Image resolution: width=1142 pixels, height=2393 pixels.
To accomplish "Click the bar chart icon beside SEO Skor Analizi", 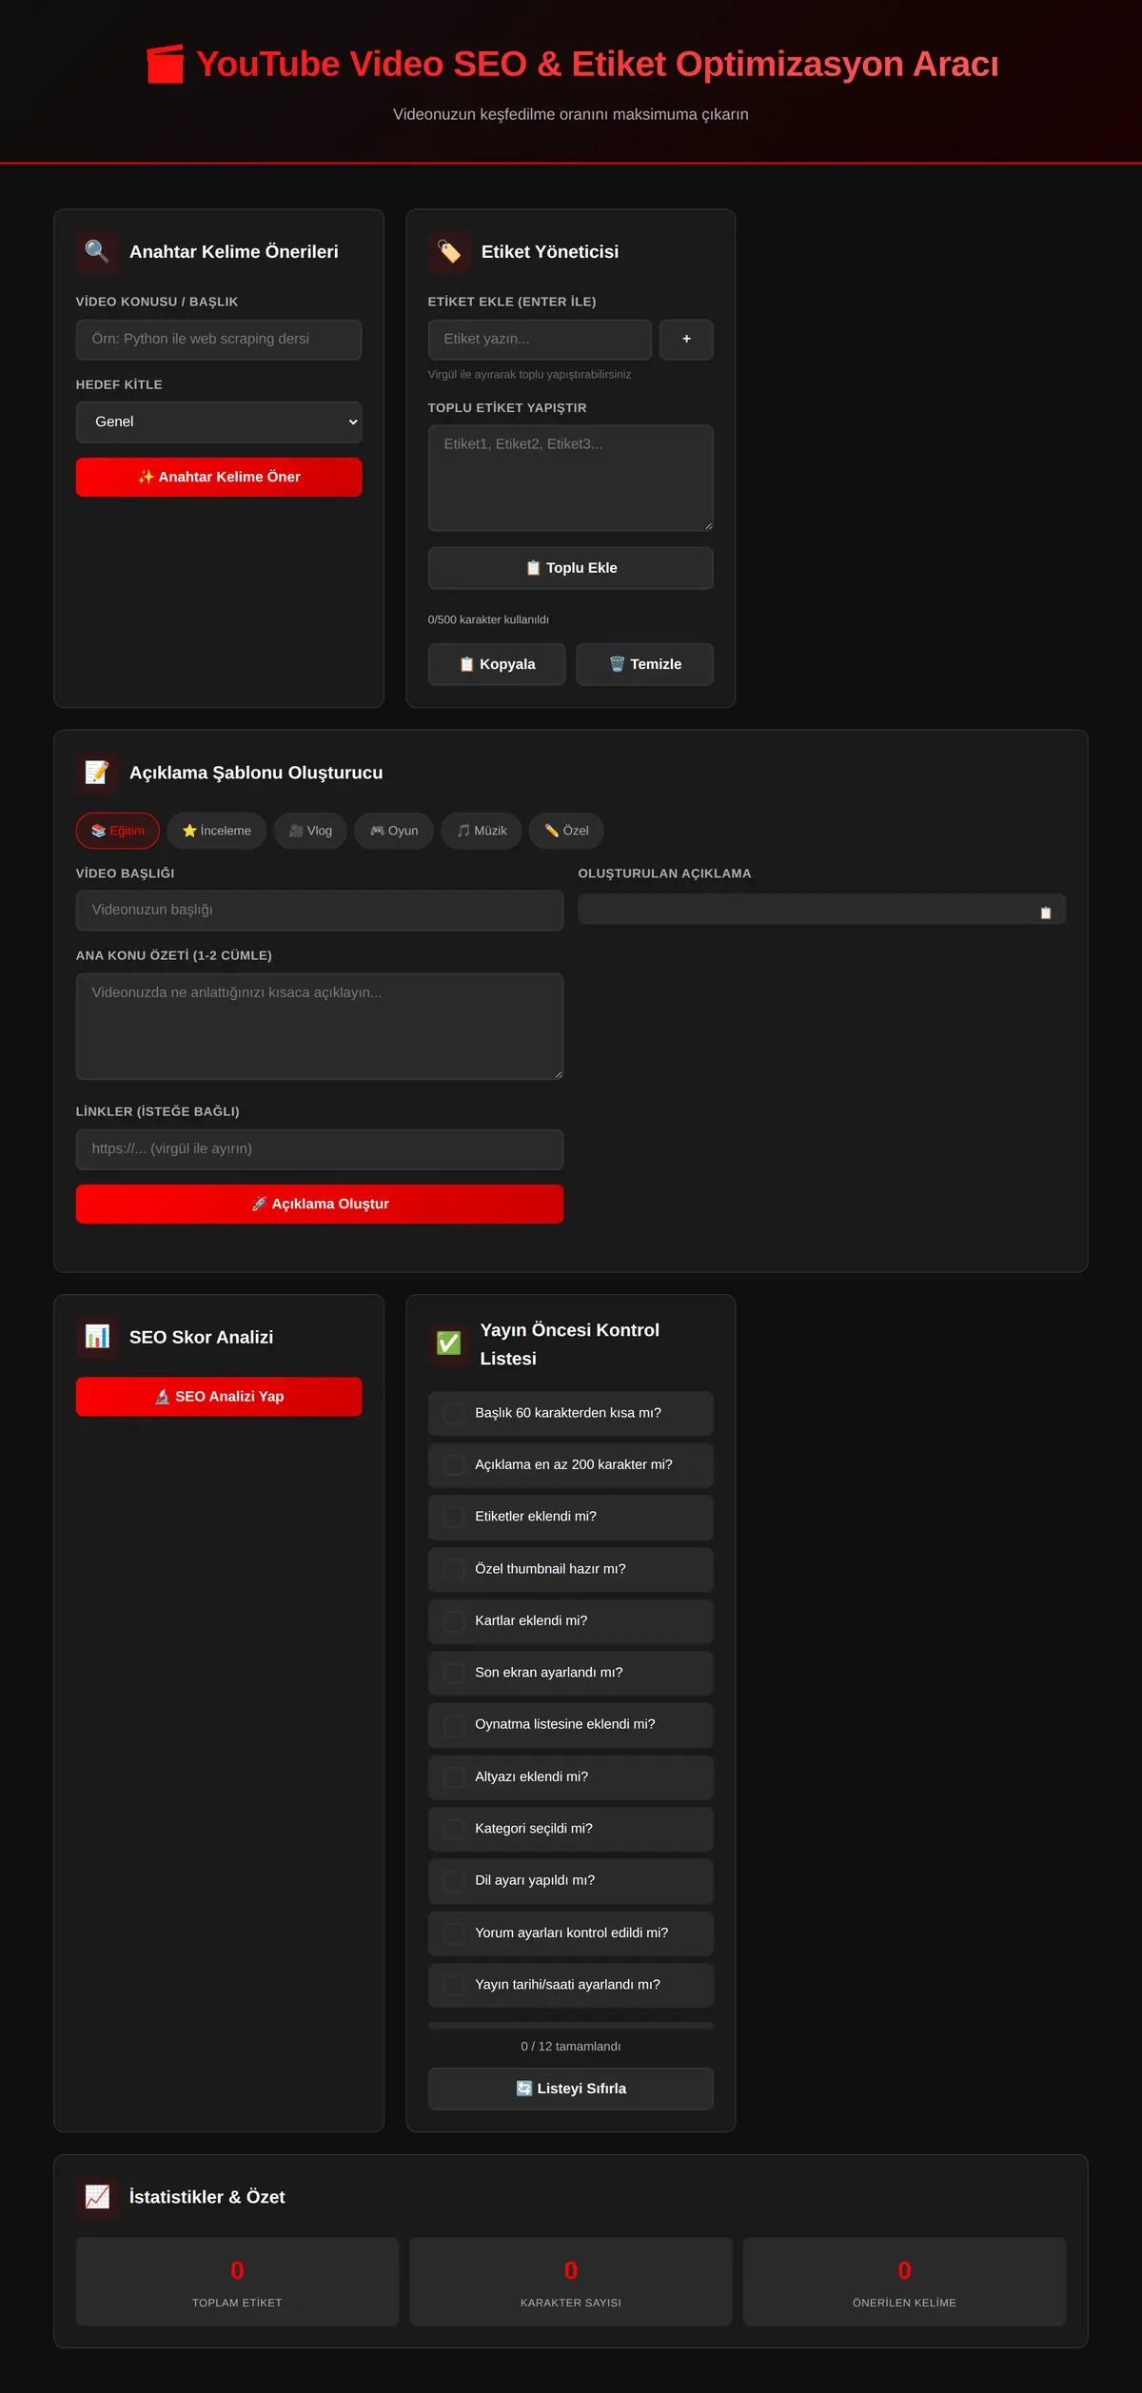I will point(97,1337).
